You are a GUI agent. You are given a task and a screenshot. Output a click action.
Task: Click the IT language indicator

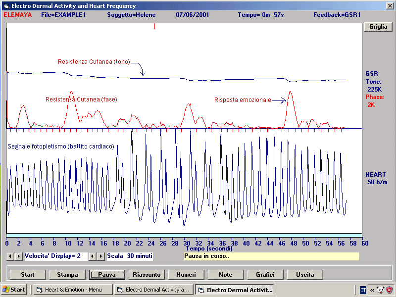(x=363, y=290)
